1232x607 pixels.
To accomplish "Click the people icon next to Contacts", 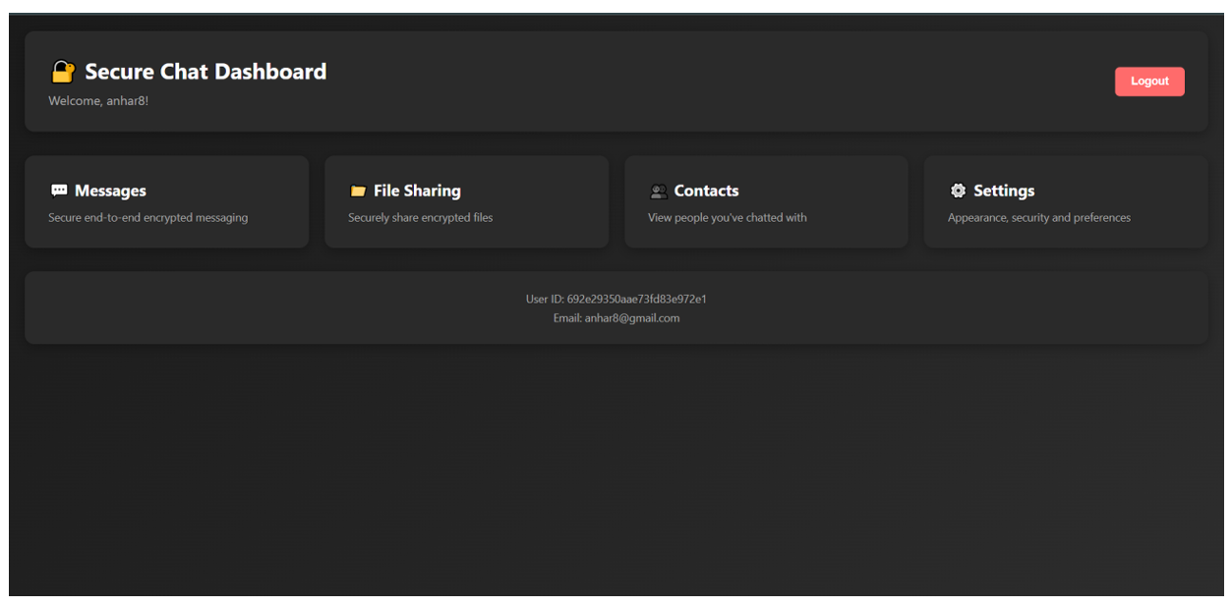I will [x=658, y=192].
